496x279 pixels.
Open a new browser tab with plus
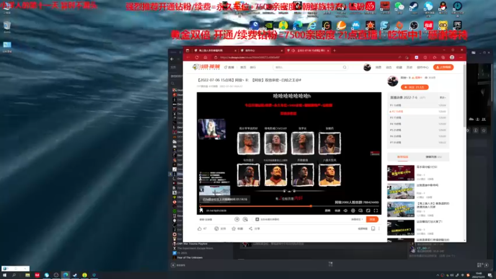[x=334, y=50]
